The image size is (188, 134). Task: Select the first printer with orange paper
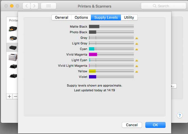13,29
